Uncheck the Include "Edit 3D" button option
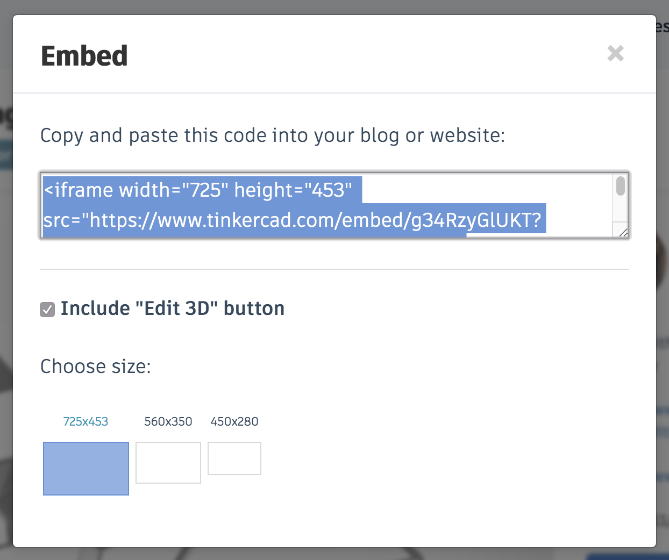669x560 pixels. (x=47, y=309)
